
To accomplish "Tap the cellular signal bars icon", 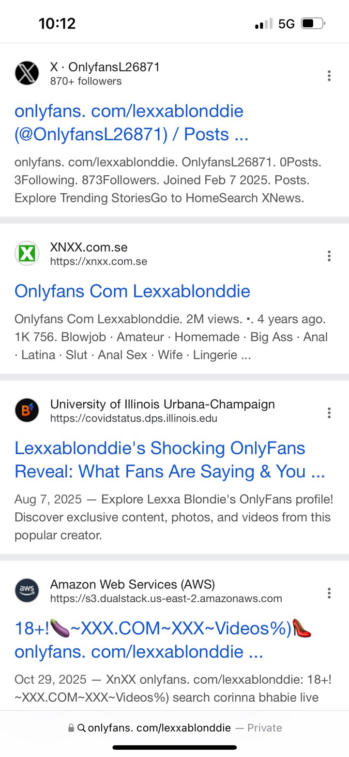I will 263,23.
